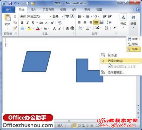Open the font group dialog launcher
Image resolution: width=142 pixels, height=130 pixels.
pos(74,34)
